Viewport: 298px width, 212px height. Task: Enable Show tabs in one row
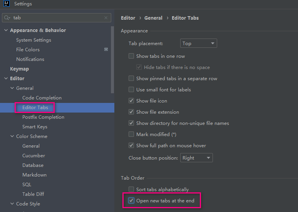[x=131, y=56]
